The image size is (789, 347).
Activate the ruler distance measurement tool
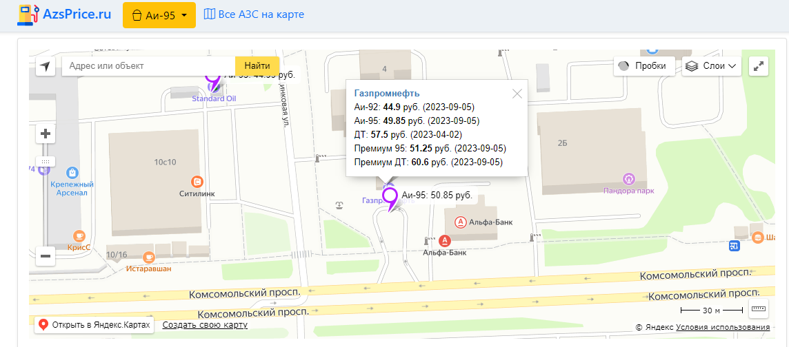tap(758, 309)
